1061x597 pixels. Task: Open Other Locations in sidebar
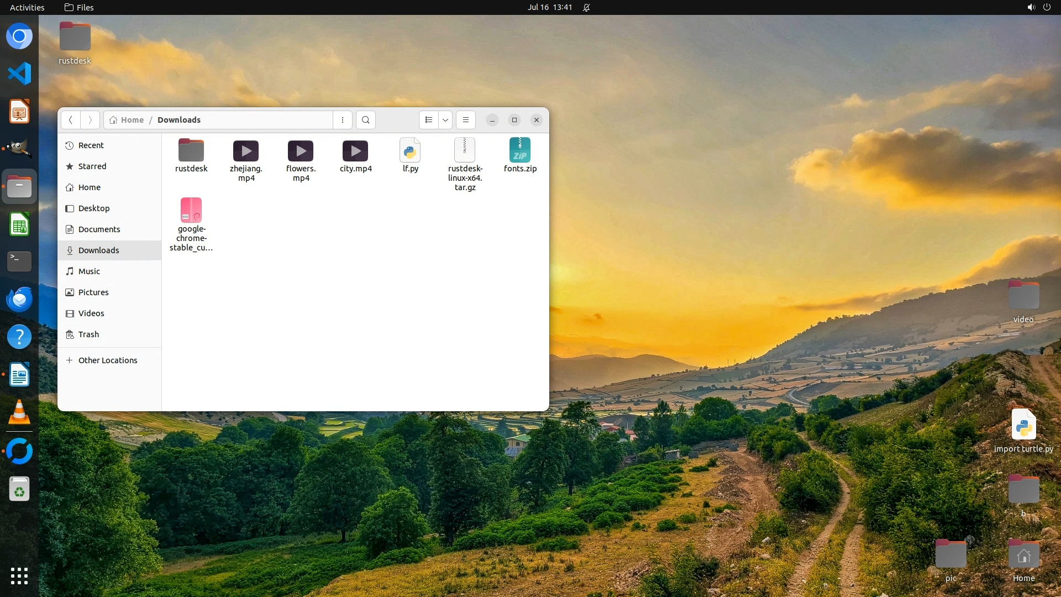108,360
